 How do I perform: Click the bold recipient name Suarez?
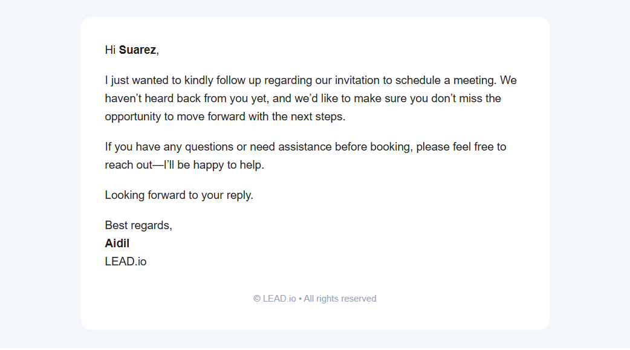tap(137, 50)
